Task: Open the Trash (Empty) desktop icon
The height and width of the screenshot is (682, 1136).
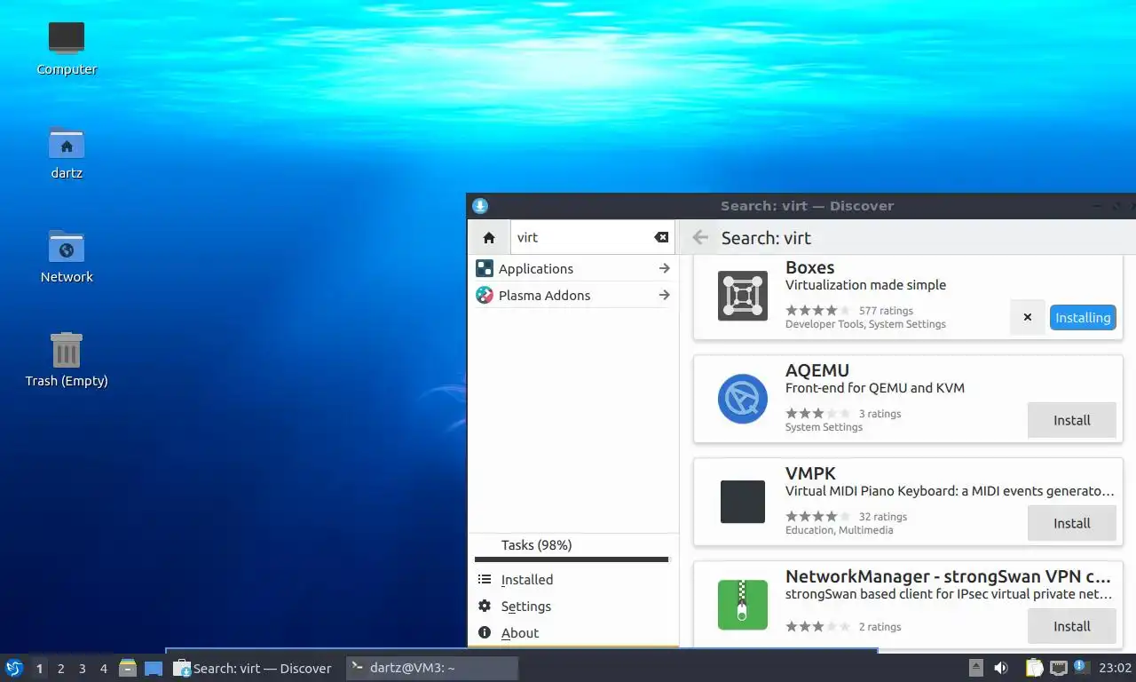Action: click(x=67, y=350)
